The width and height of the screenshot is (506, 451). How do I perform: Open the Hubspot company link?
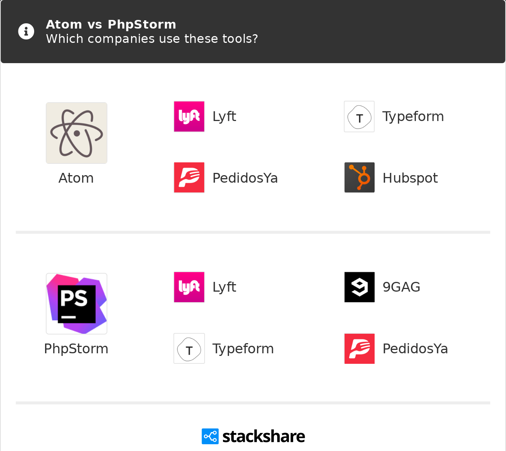[410, 178]
